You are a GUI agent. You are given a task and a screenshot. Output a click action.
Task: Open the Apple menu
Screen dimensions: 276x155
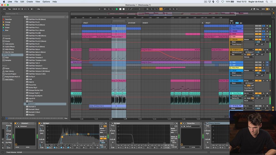tap(4, 2)
